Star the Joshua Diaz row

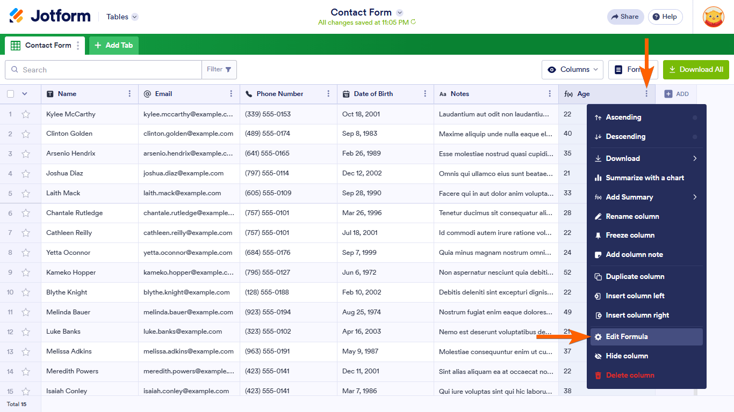point(26,174)
